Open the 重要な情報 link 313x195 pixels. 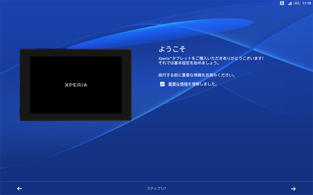[x=178, y=84]
